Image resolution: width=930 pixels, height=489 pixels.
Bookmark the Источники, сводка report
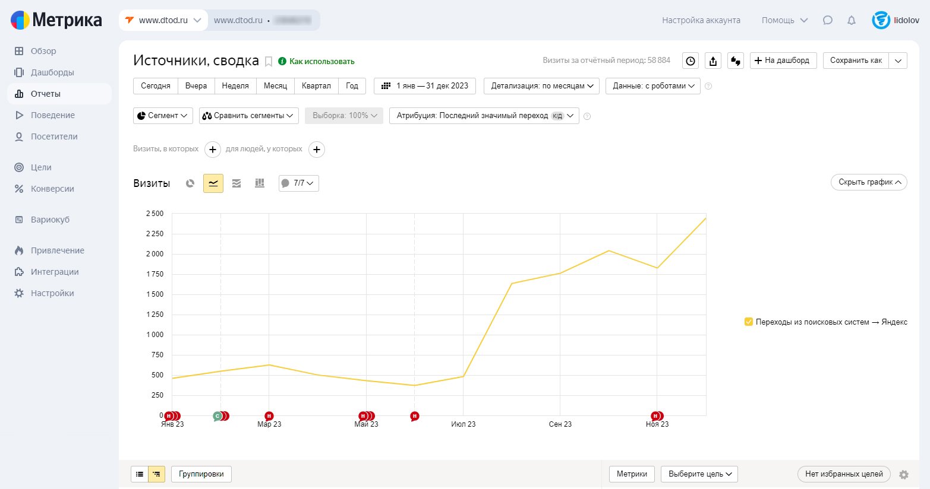click(x=269, y=61)
